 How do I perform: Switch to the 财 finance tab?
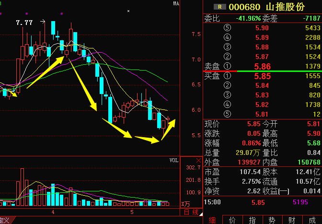click(x=292, y=219)
